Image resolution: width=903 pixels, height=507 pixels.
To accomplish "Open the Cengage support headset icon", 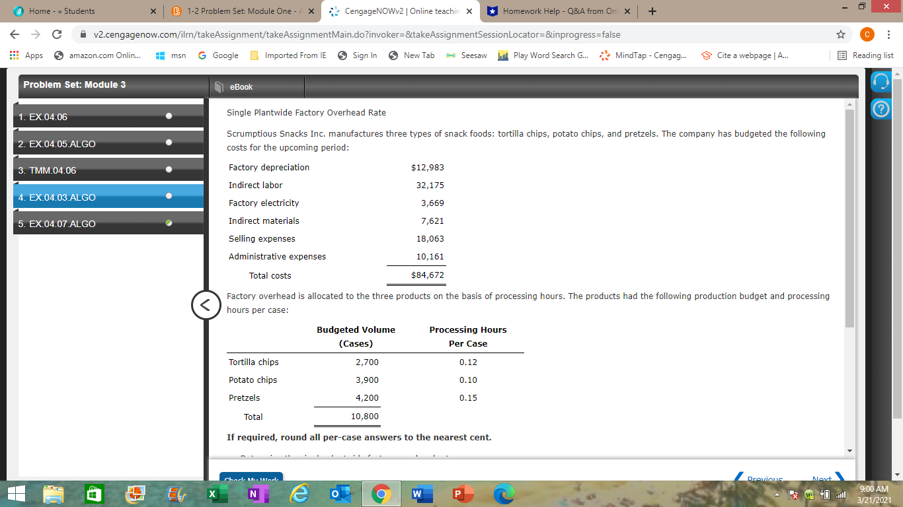I will [x=882, y=81].
